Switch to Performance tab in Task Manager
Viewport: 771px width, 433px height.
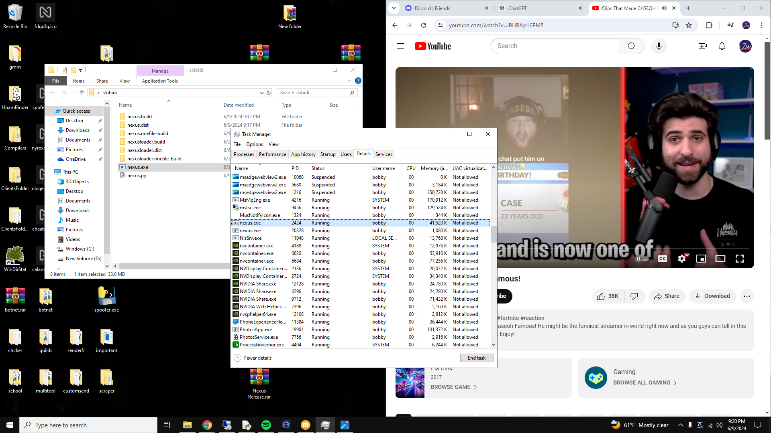[x=272, y=154]
